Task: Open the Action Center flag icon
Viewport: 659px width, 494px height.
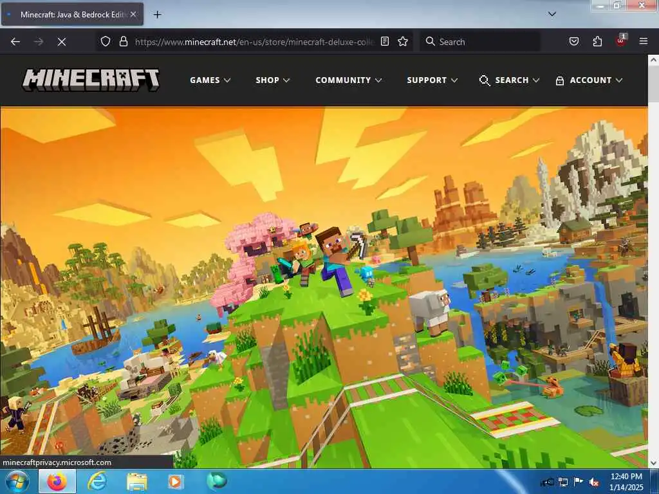Action: (x=579, y=482)
